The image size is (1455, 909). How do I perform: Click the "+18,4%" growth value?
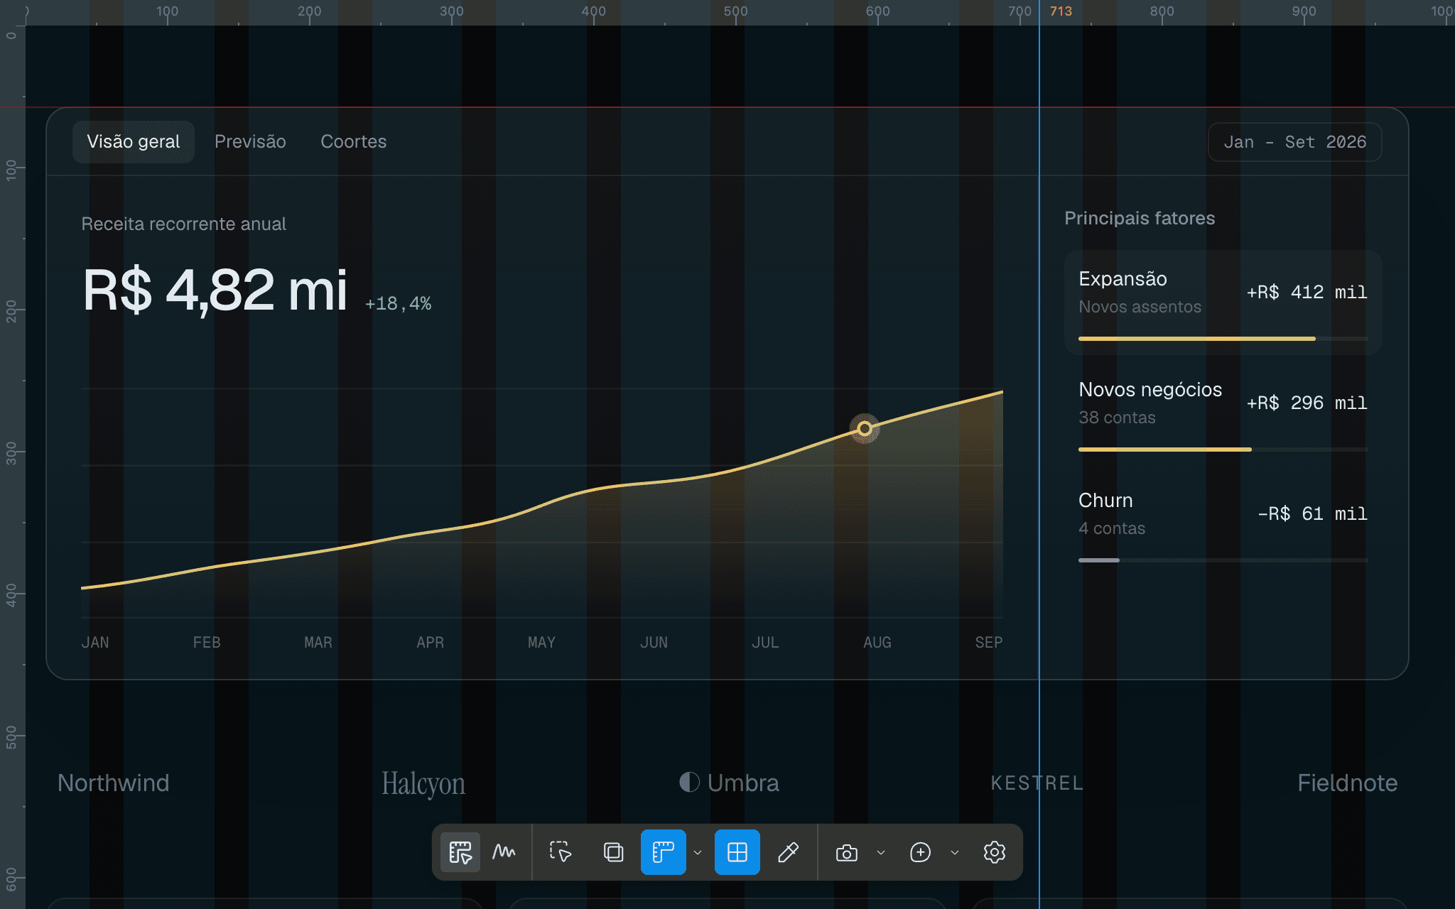pyautogui.click(x=398, y=304)
